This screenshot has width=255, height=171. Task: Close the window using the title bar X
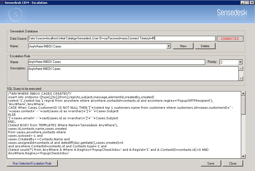click(252, 3)
